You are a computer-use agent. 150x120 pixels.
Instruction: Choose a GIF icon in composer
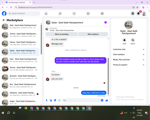59,100
